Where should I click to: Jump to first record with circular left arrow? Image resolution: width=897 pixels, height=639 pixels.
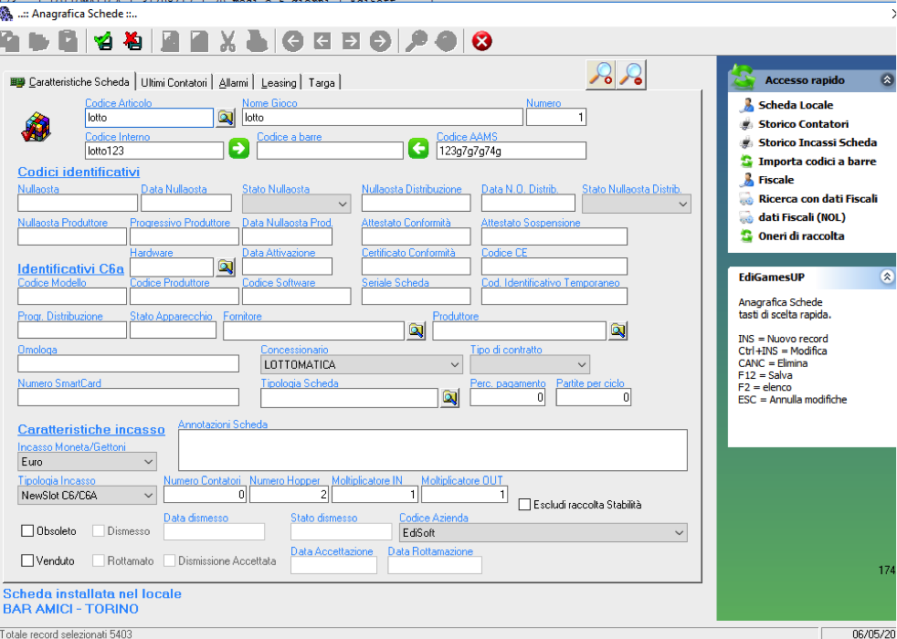point(293,41)
